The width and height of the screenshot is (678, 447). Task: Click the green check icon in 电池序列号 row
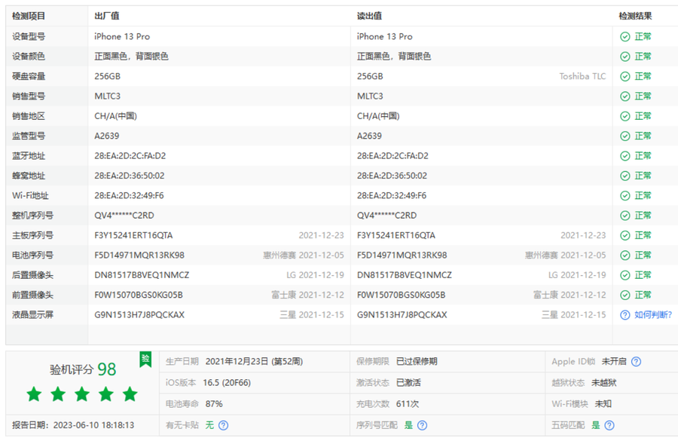(625, 256)
